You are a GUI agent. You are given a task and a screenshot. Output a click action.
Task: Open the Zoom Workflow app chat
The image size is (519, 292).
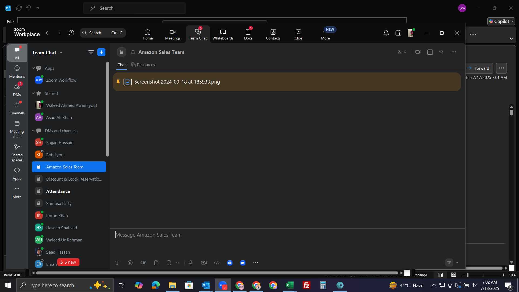pos(69,80)
